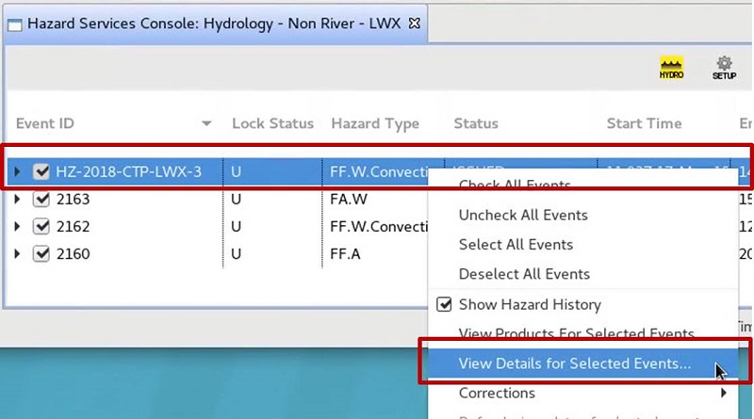Image resolution: width=754 pixels, height=419 pixels.
Task: Click the Event ID column header
Action: click(x=45, y=123)
